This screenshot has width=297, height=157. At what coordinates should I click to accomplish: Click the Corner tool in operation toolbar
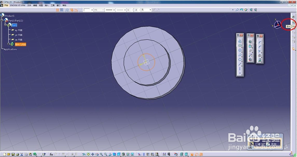(260, 42)
